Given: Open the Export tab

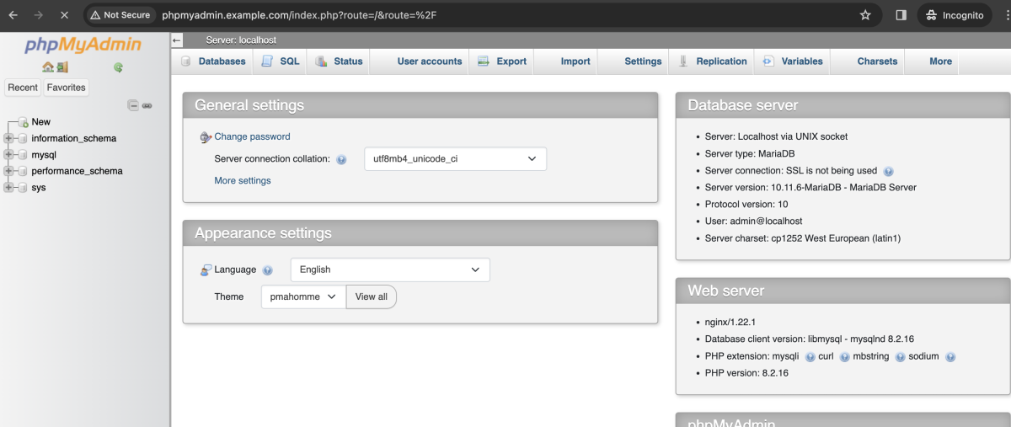Looking at the screenshot, I should (x=502, y=61).
